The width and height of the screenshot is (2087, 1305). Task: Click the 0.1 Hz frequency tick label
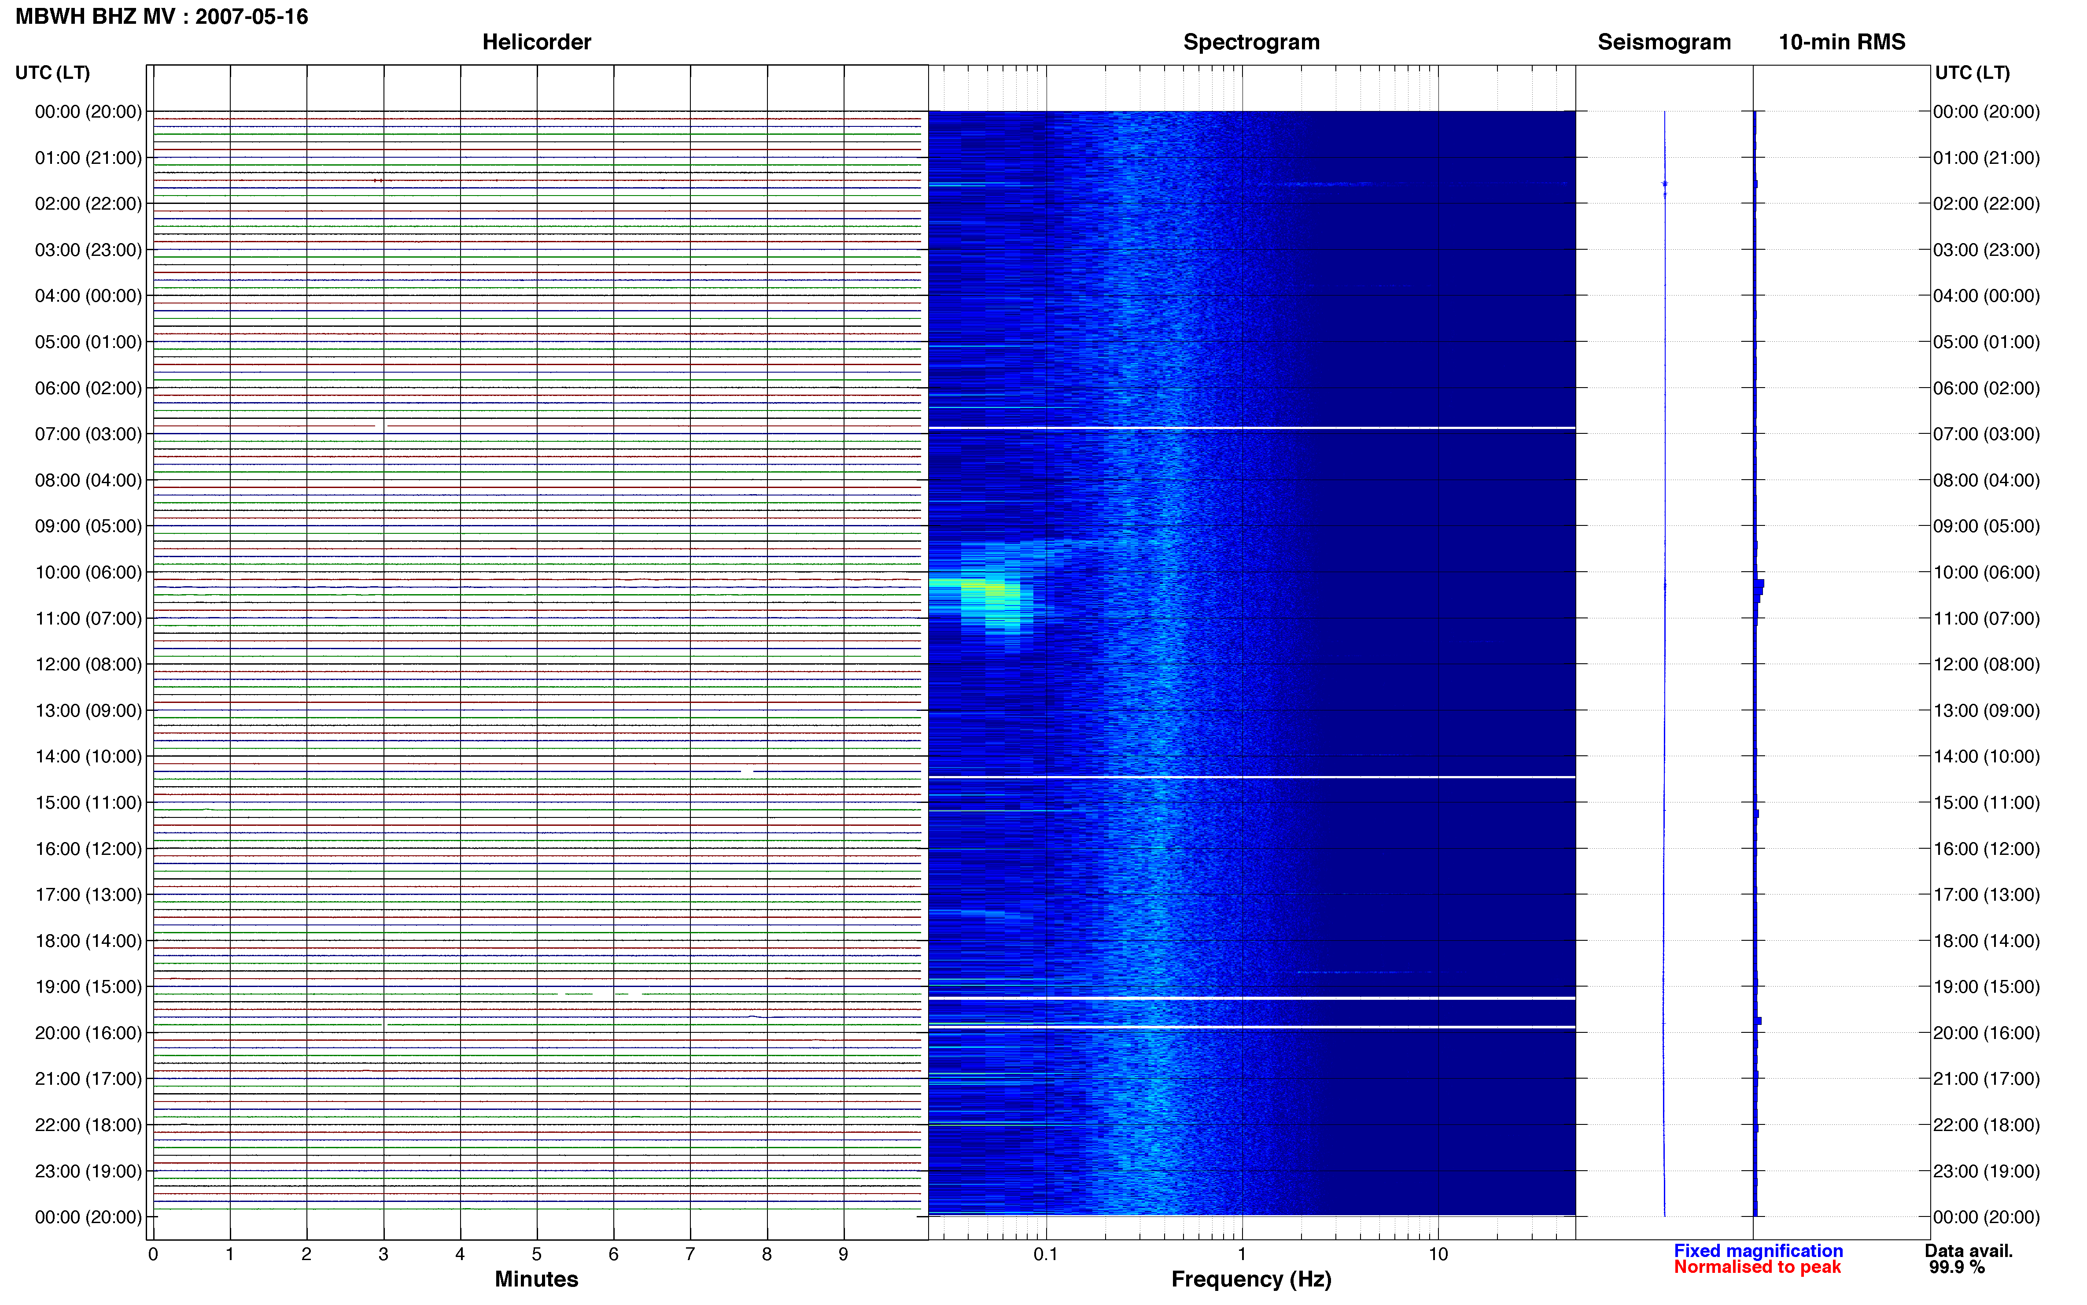click(x=1046, y=1254)
